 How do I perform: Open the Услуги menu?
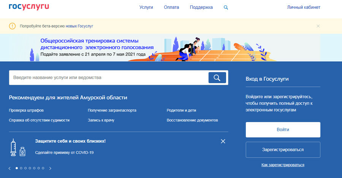[146, 7]
